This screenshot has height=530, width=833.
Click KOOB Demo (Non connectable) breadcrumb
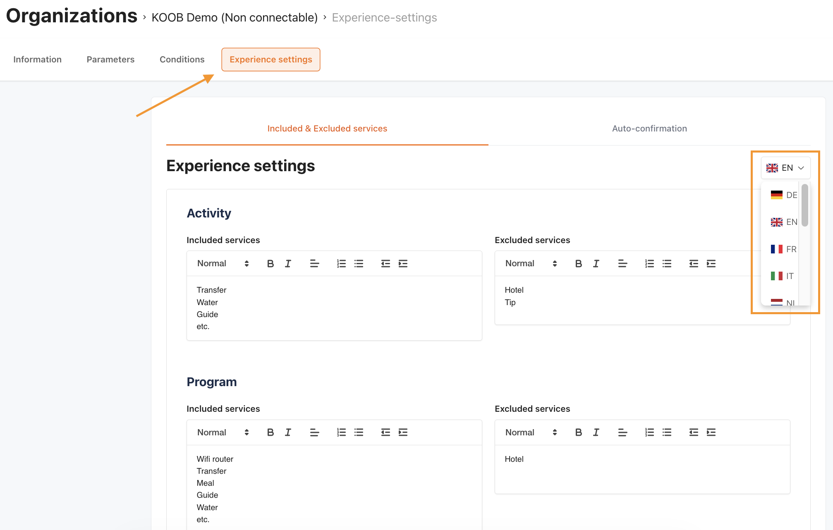tap(235, 18)
